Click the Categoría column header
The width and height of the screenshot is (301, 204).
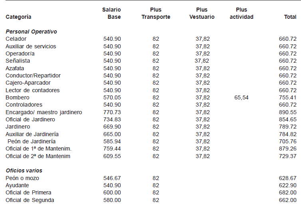click(18, 17)
